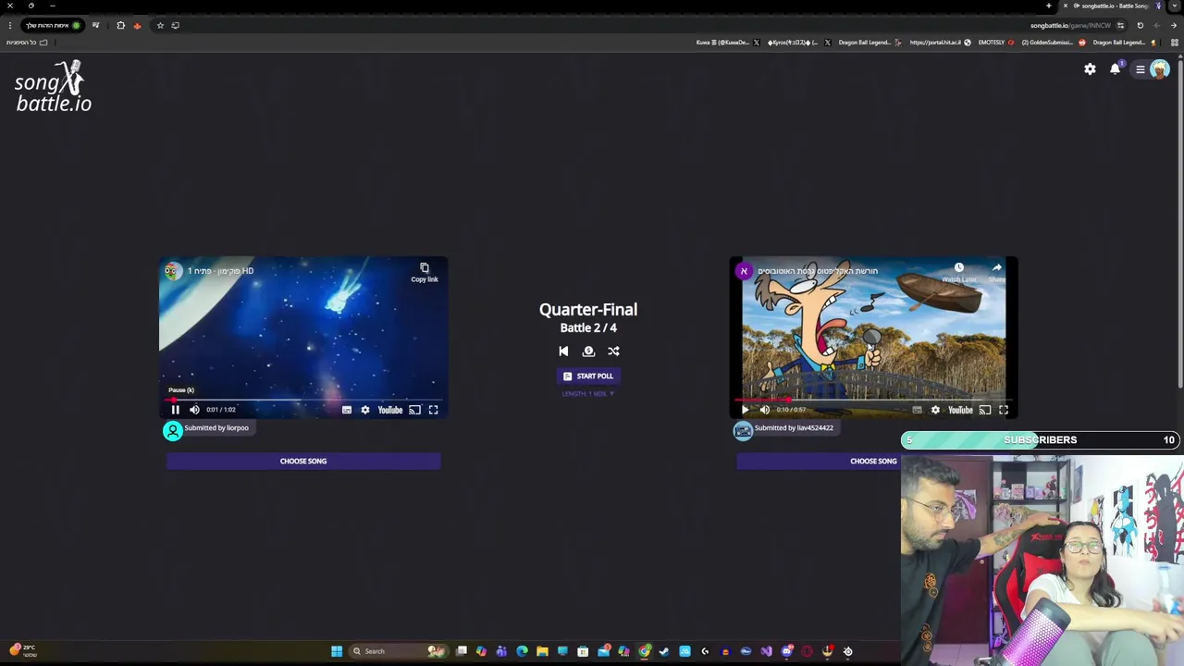1184x666 pixels.
Task: Open liav4524422 submitter avatar
Action: pos(743,430)
